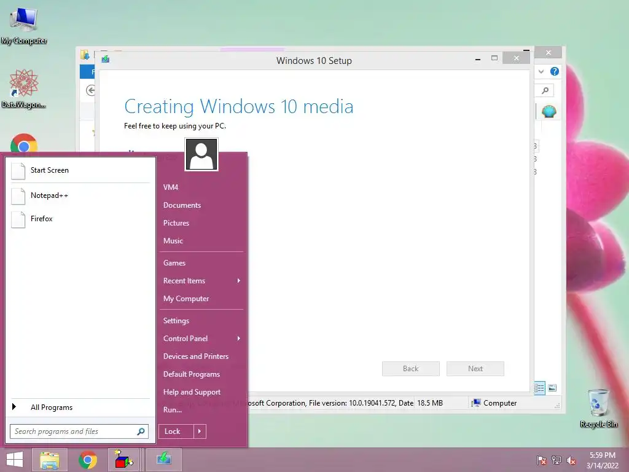
Task: Click the blue shell icon in Explorer
Action: 549,111
